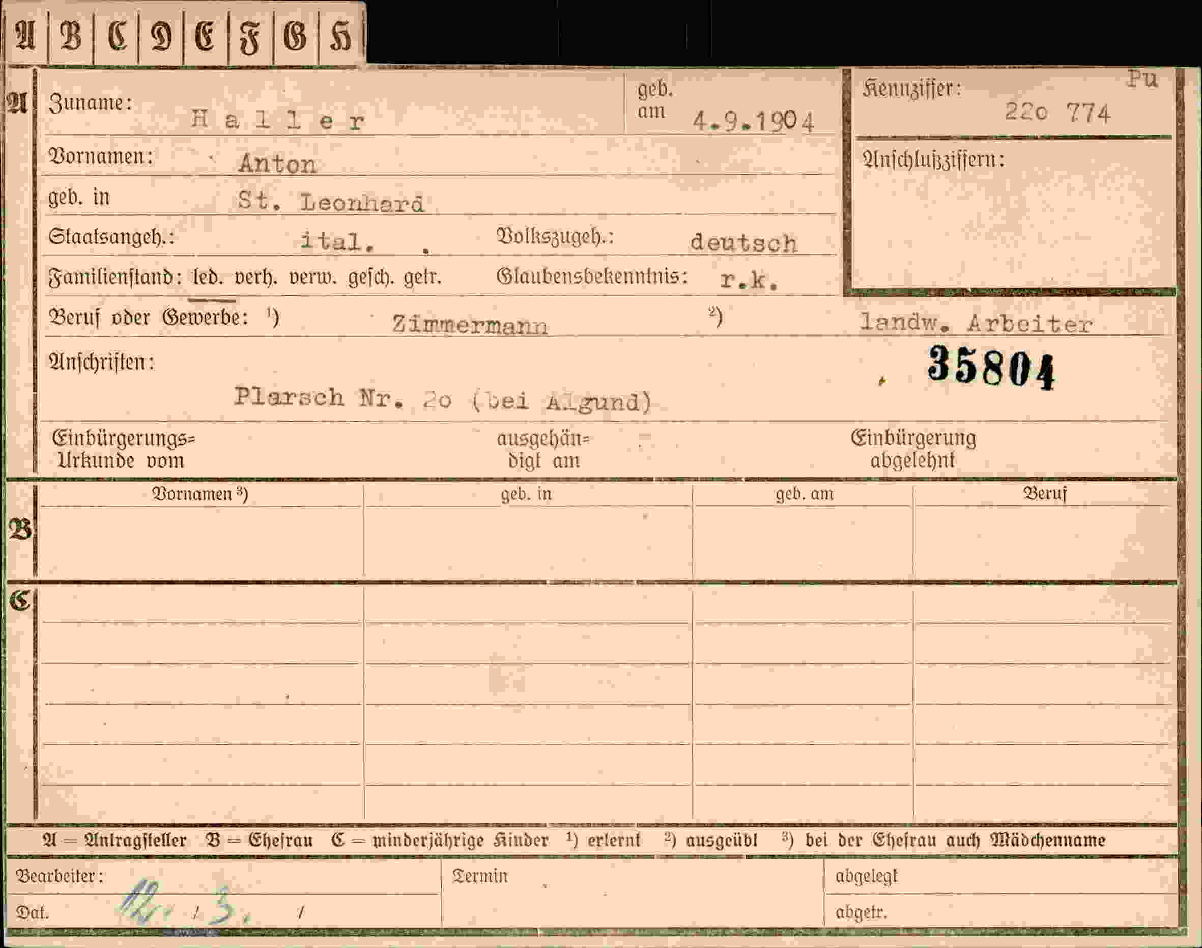Click the 'B = Ehefrau' legend text
This screenshot has height=948, width=1202.
coord(260,841)
